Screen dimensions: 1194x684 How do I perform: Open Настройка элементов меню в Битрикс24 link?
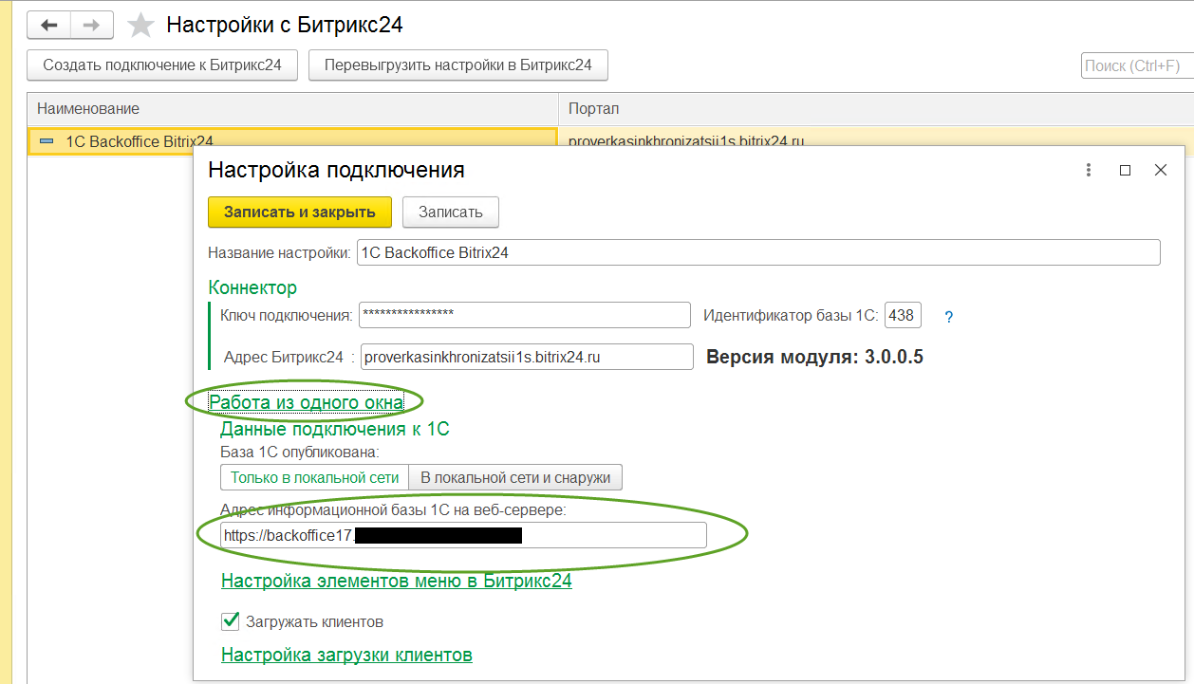tap(397, 581)
